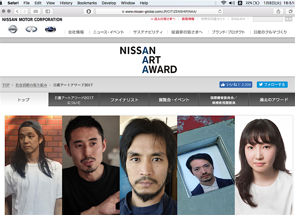
Task: Select the 展覧会・イベント tab
Action: [174, 99]
